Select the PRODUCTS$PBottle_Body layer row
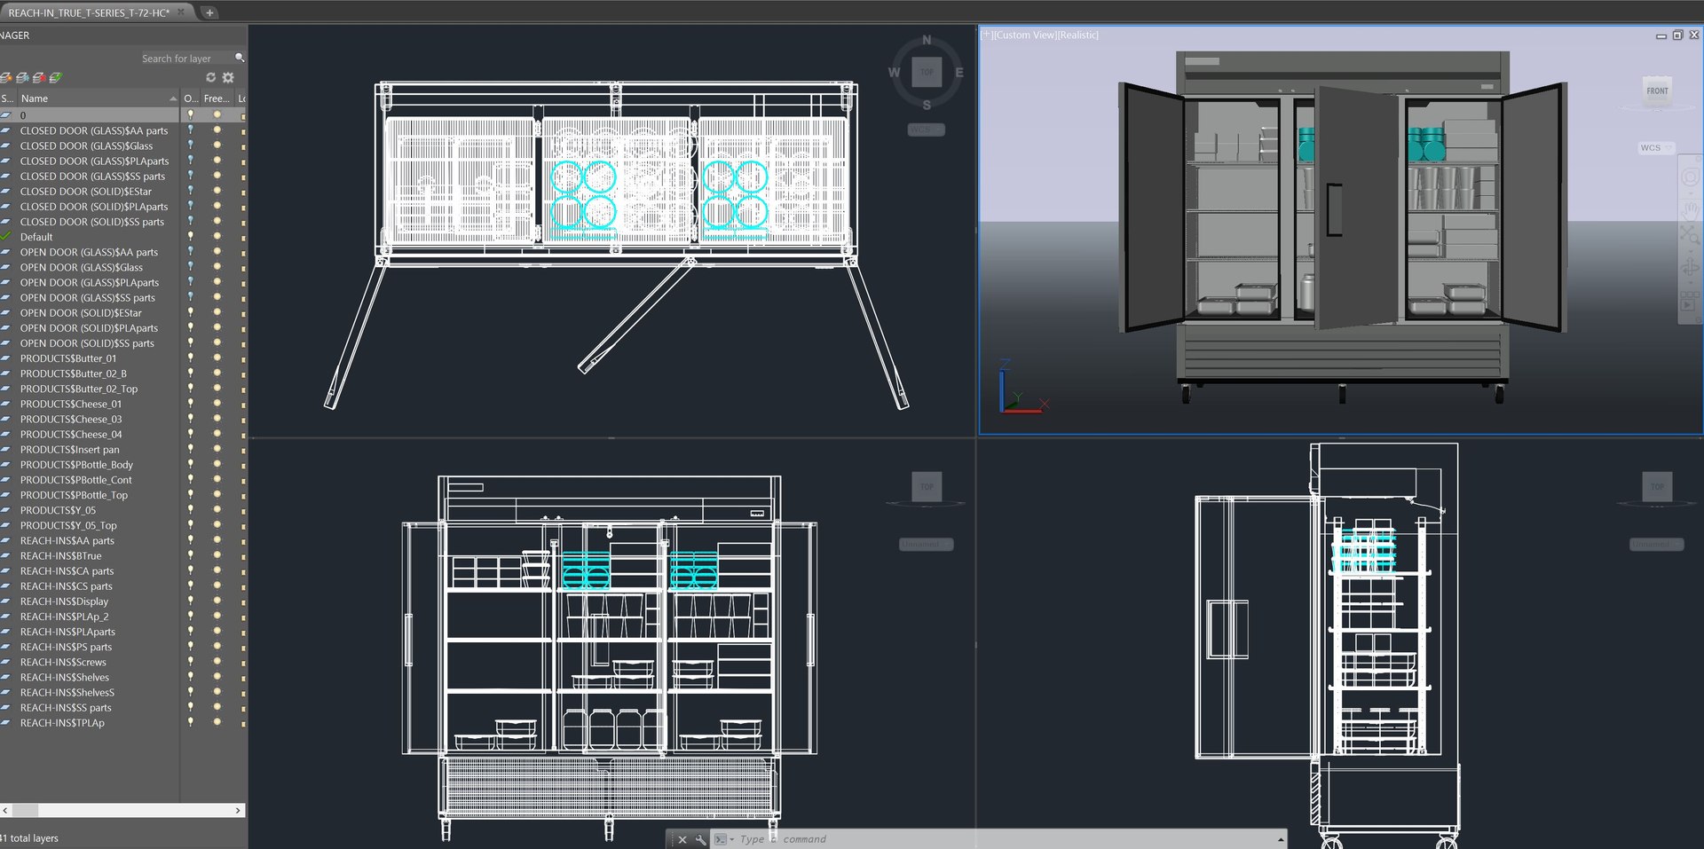This screenshot has width=1704, height=849. tap(122, 464)
